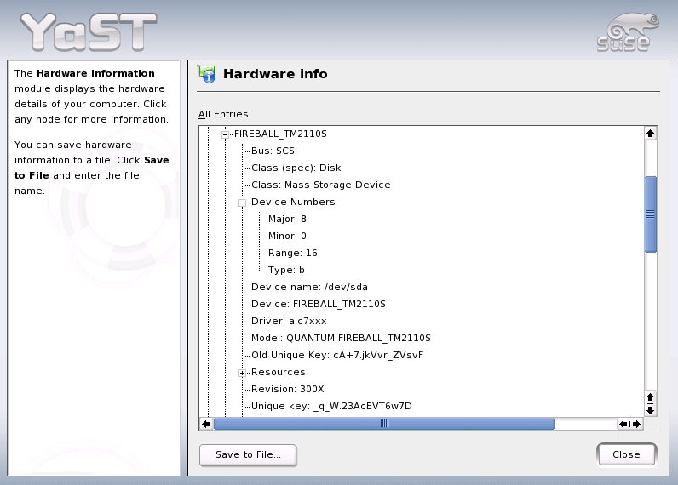678x485 pixels.
Task: Select the 'Old Unique Key' row
Action: [x=337, y=355]
